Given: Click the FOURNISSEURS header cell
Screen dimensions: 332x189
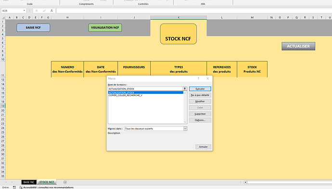Looking at the screenshot, I should click(134, 69).
